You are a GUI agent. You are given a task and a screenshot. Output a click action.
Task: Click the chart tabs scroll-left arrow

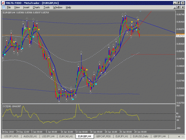pos(179,136)
